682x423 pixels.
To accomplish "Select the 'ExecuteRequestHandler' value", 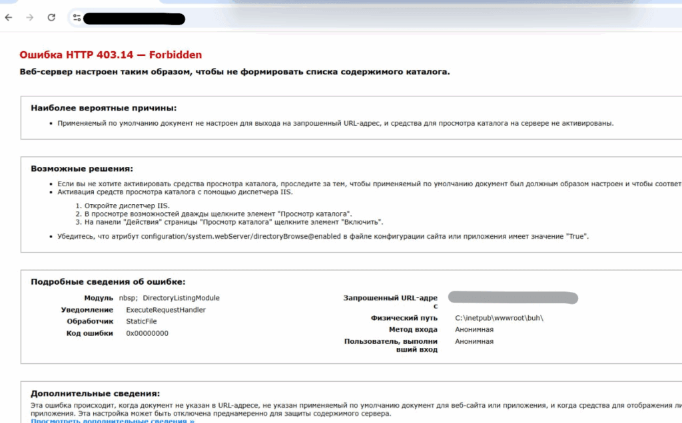I will pyautogui.click(x=166, y=310).
